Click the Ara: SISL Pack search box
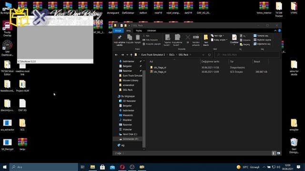The image size is (305, 171). point(247,55)
